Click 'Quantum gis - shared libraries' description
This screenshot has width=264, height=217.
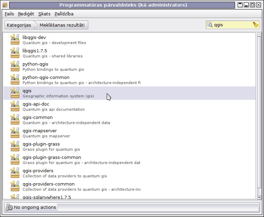pos(53,56)
